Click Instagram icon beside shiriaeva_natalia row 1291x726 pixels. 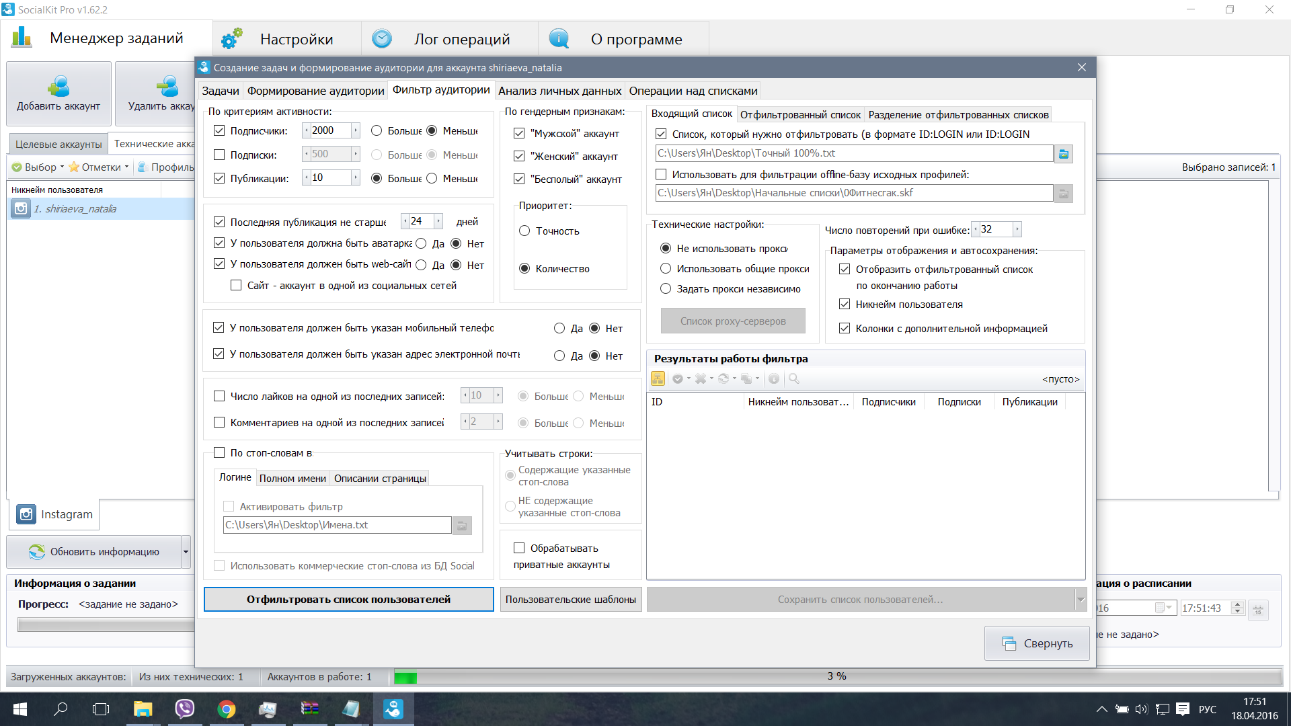click(21, 209)
